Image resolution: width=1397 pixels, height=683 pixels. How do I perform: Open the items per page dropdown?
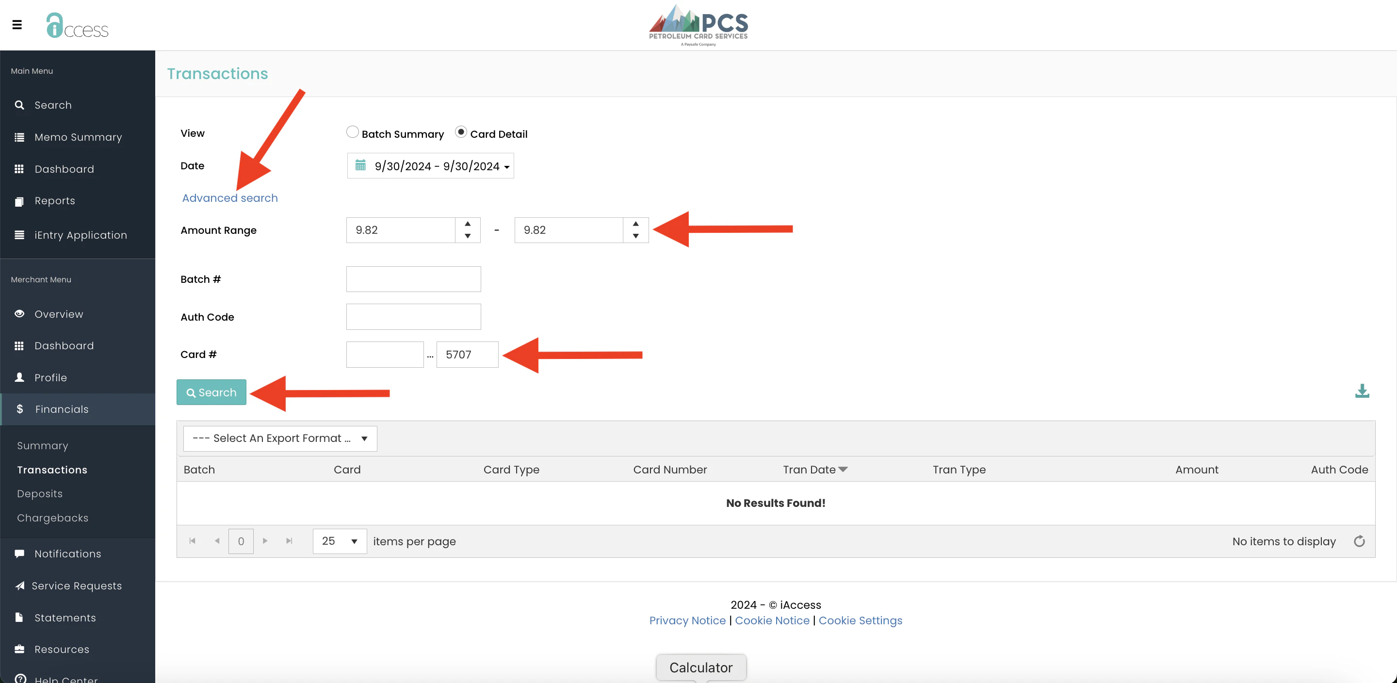pos(340,541)
